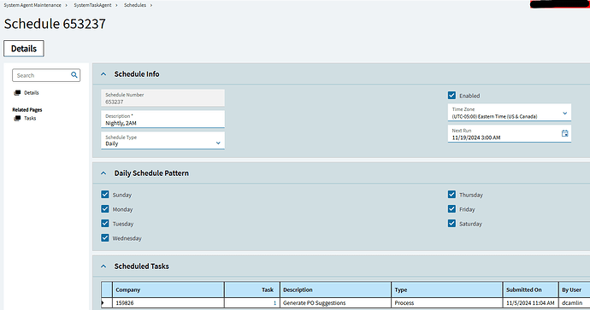
Task: Open Details in the sidebar navigation
Action: click(32, 93)
